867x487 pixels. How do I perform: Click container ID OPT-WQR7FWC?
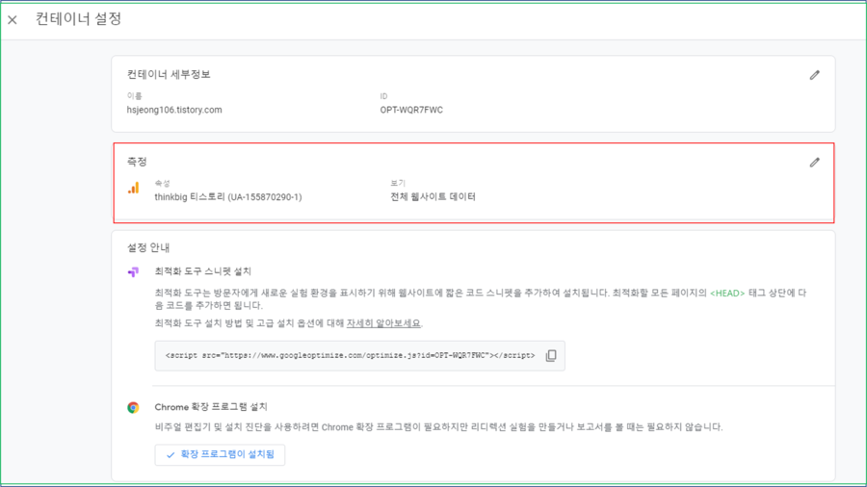pos(411,110)
